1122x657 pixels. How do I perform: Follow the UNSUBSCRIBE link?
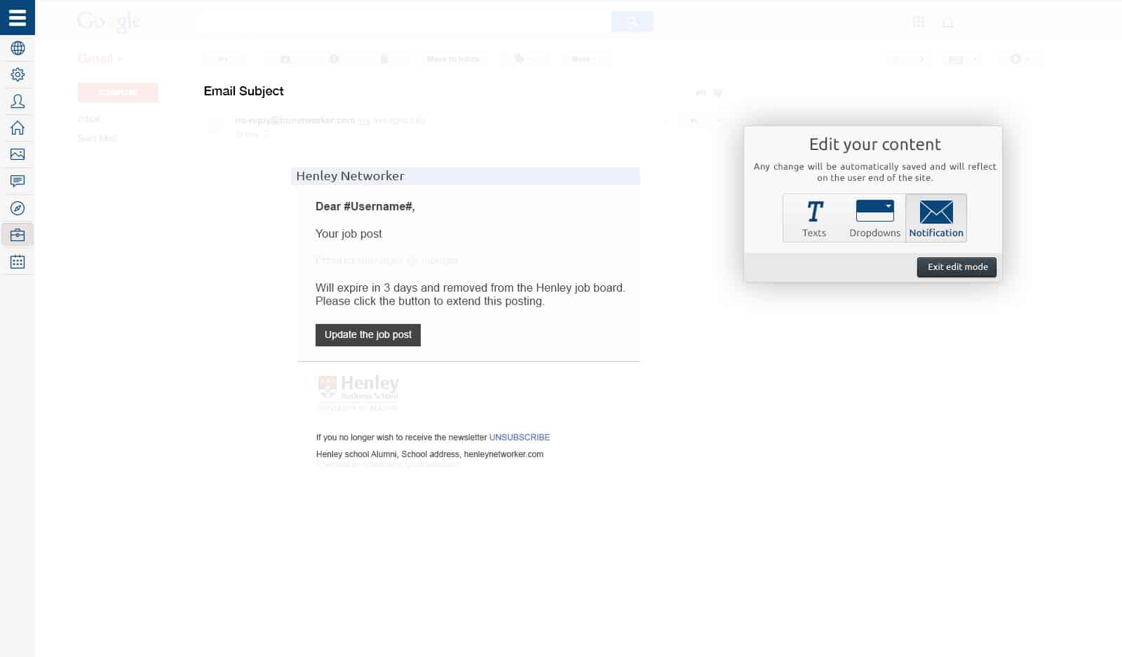519,438
